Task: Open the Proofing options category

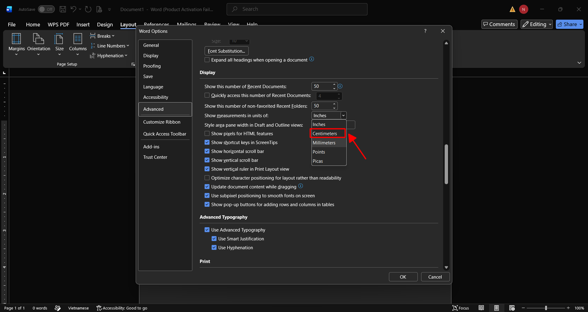Action: 165,66
